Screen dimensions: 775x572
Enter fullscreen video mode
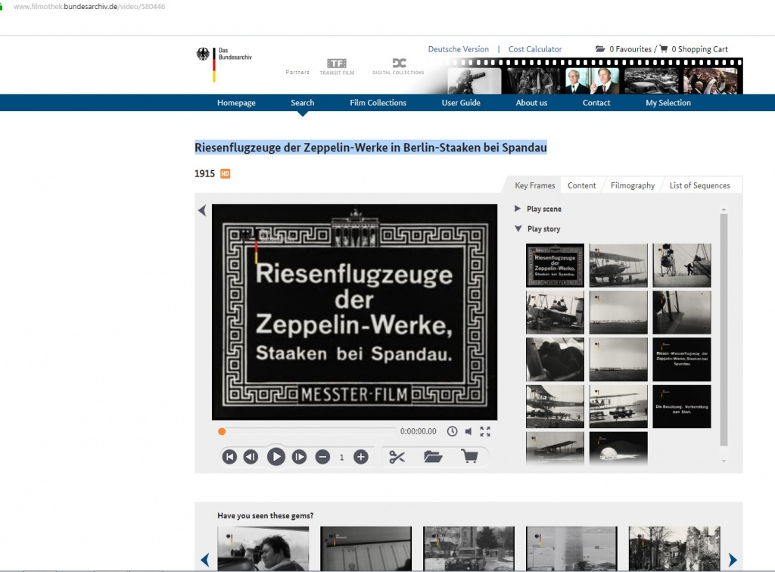tap(485, 431)
